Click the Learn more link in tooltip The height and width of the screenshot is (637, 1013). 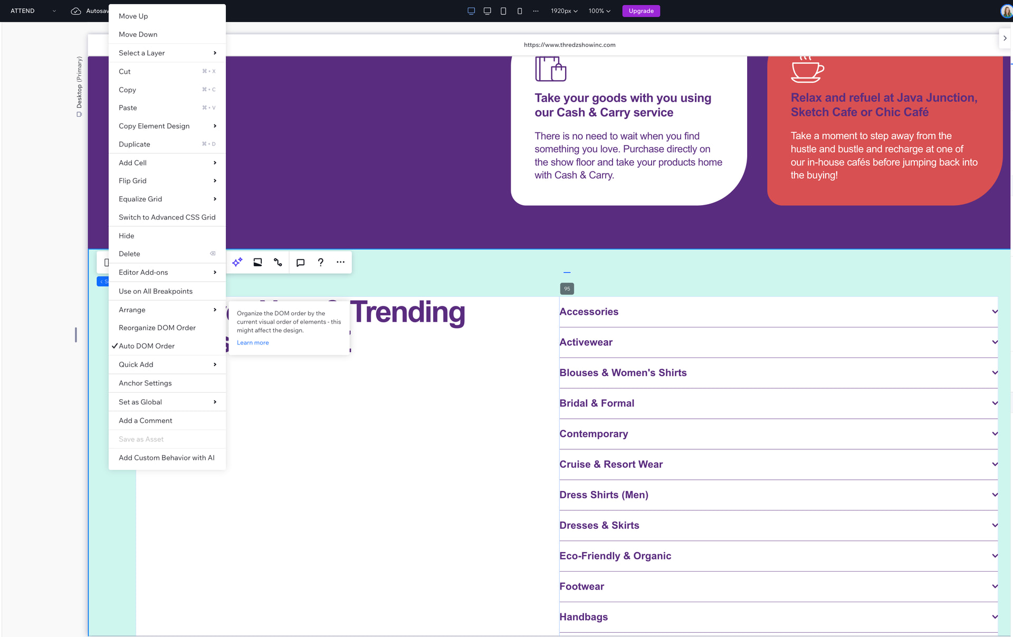click(253, 343)
